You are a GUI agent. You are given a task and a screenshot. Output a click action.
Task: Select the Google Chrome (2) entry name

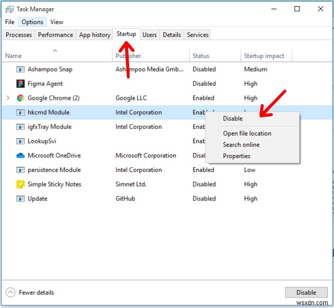(x=54, y=98)
